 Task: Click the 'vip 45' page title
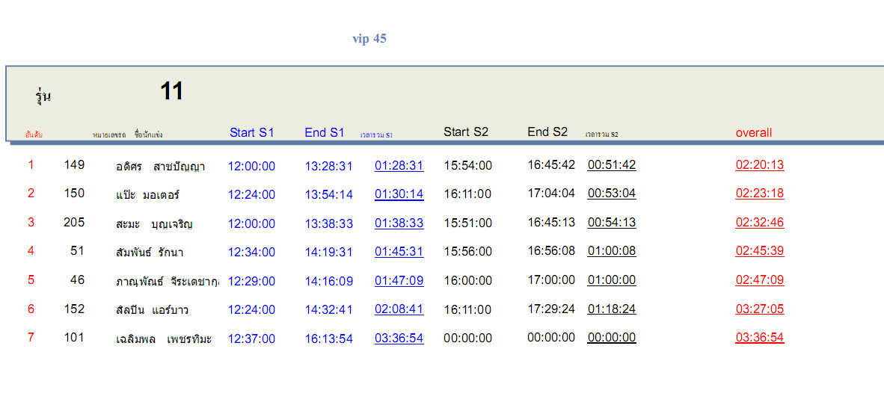click(x=369, y=39)
